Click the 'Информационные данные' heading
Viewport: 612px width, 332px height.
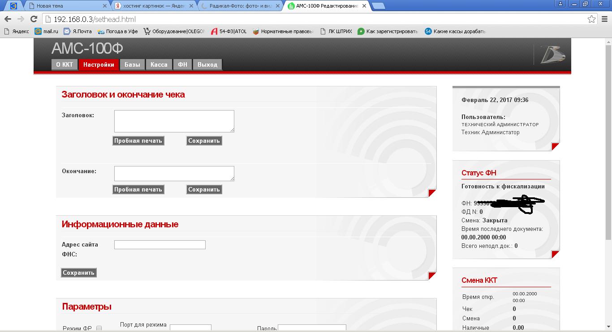coord(120,224)
